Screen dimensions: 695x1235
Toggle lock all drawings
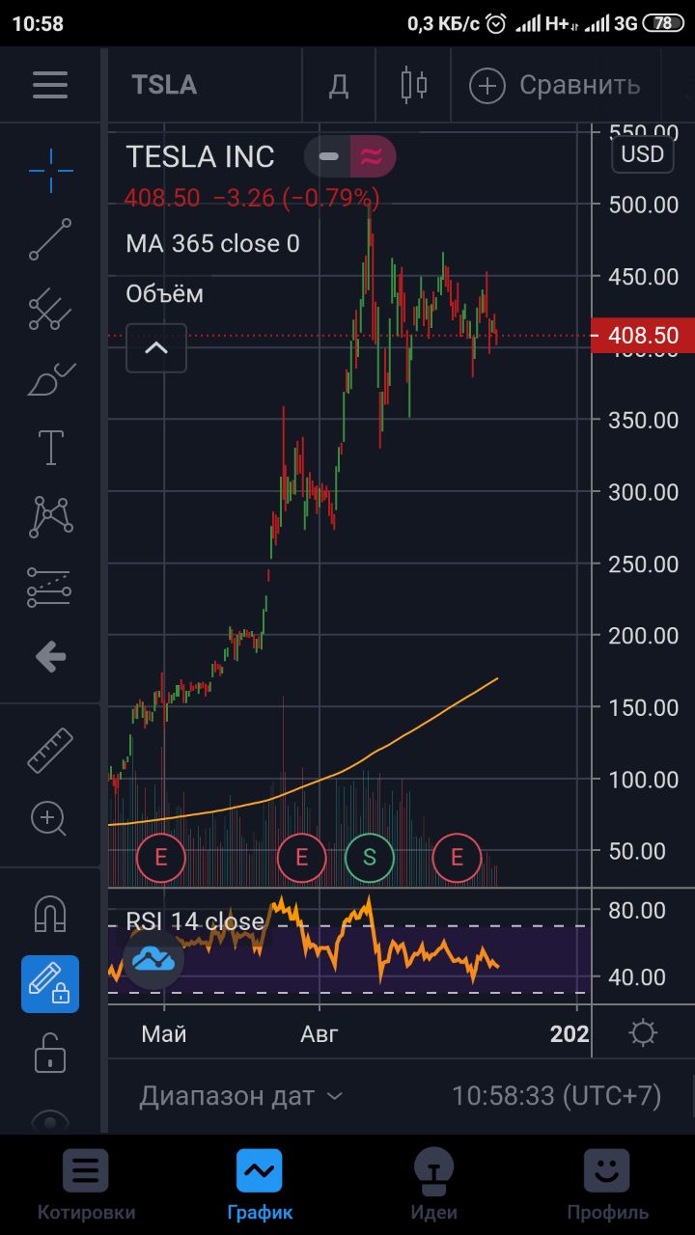coord(50,1053)
